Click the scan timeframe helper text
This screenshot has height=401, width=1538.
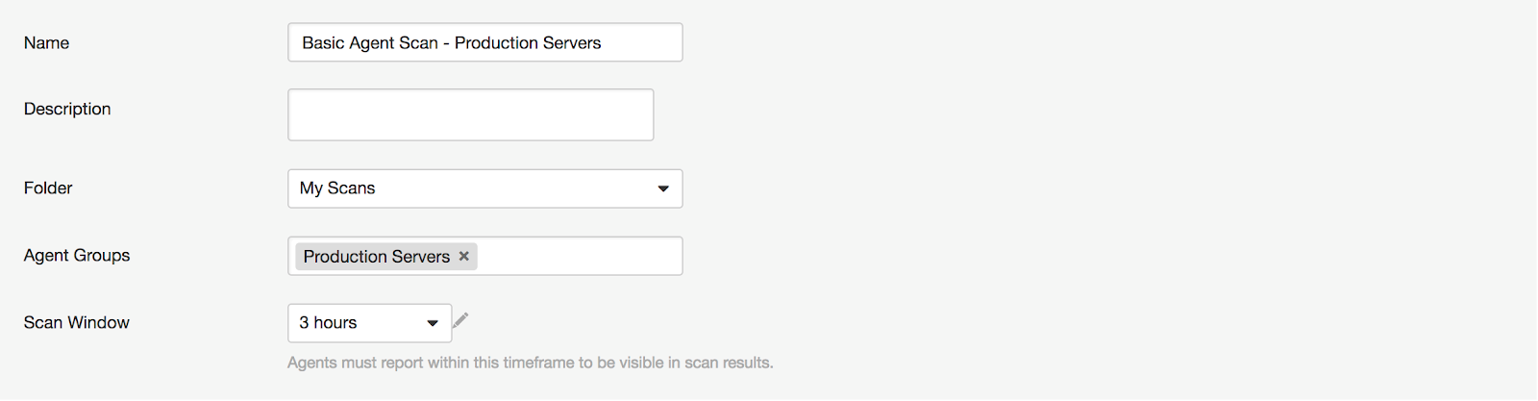[530, 363]
